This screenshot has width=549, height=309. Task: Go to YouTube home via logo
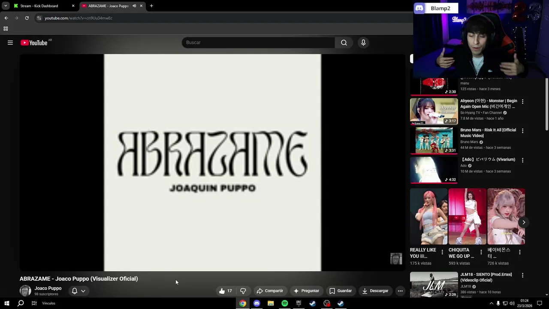(34, 42)
